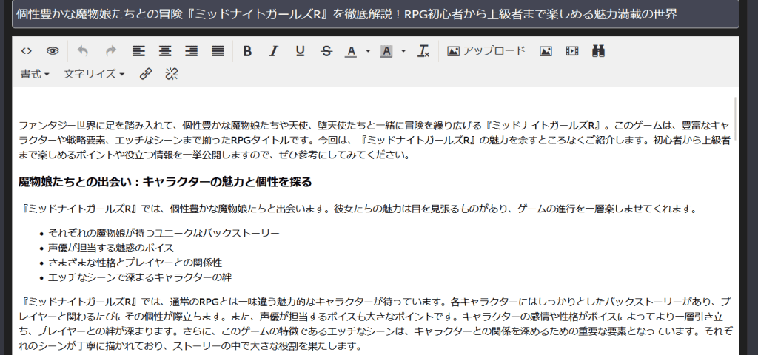Screen dimensions: 758x355
Task: Open the 文字サイズ font size dropdown
Action: pos(94,74)
